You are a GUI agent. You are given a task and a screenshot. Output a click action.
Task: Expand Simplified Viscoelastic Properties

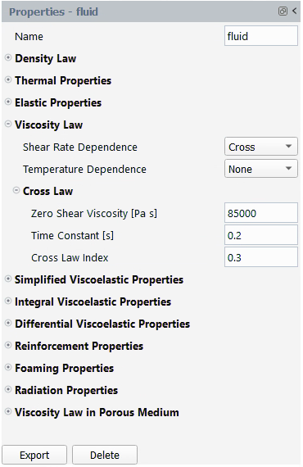click(x=8, y=279)
